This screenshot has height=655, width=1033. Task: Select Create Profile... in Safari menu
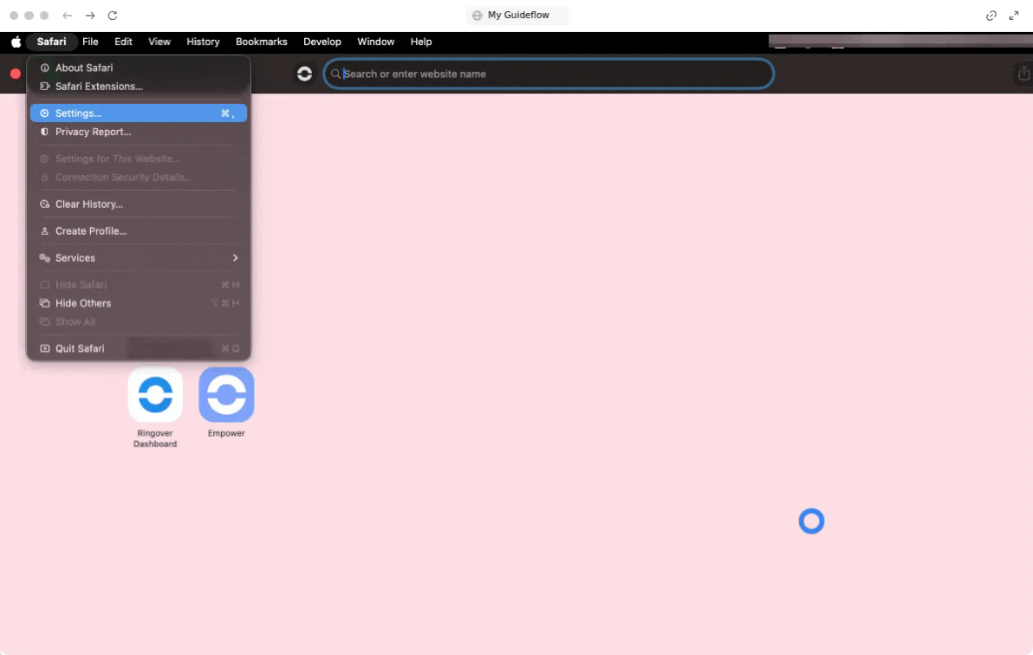91,231
